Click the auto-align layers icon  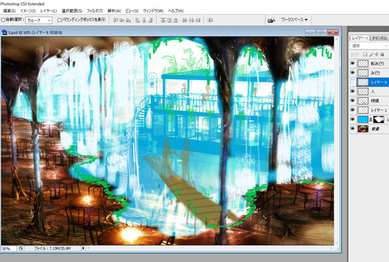click(210, 20)
